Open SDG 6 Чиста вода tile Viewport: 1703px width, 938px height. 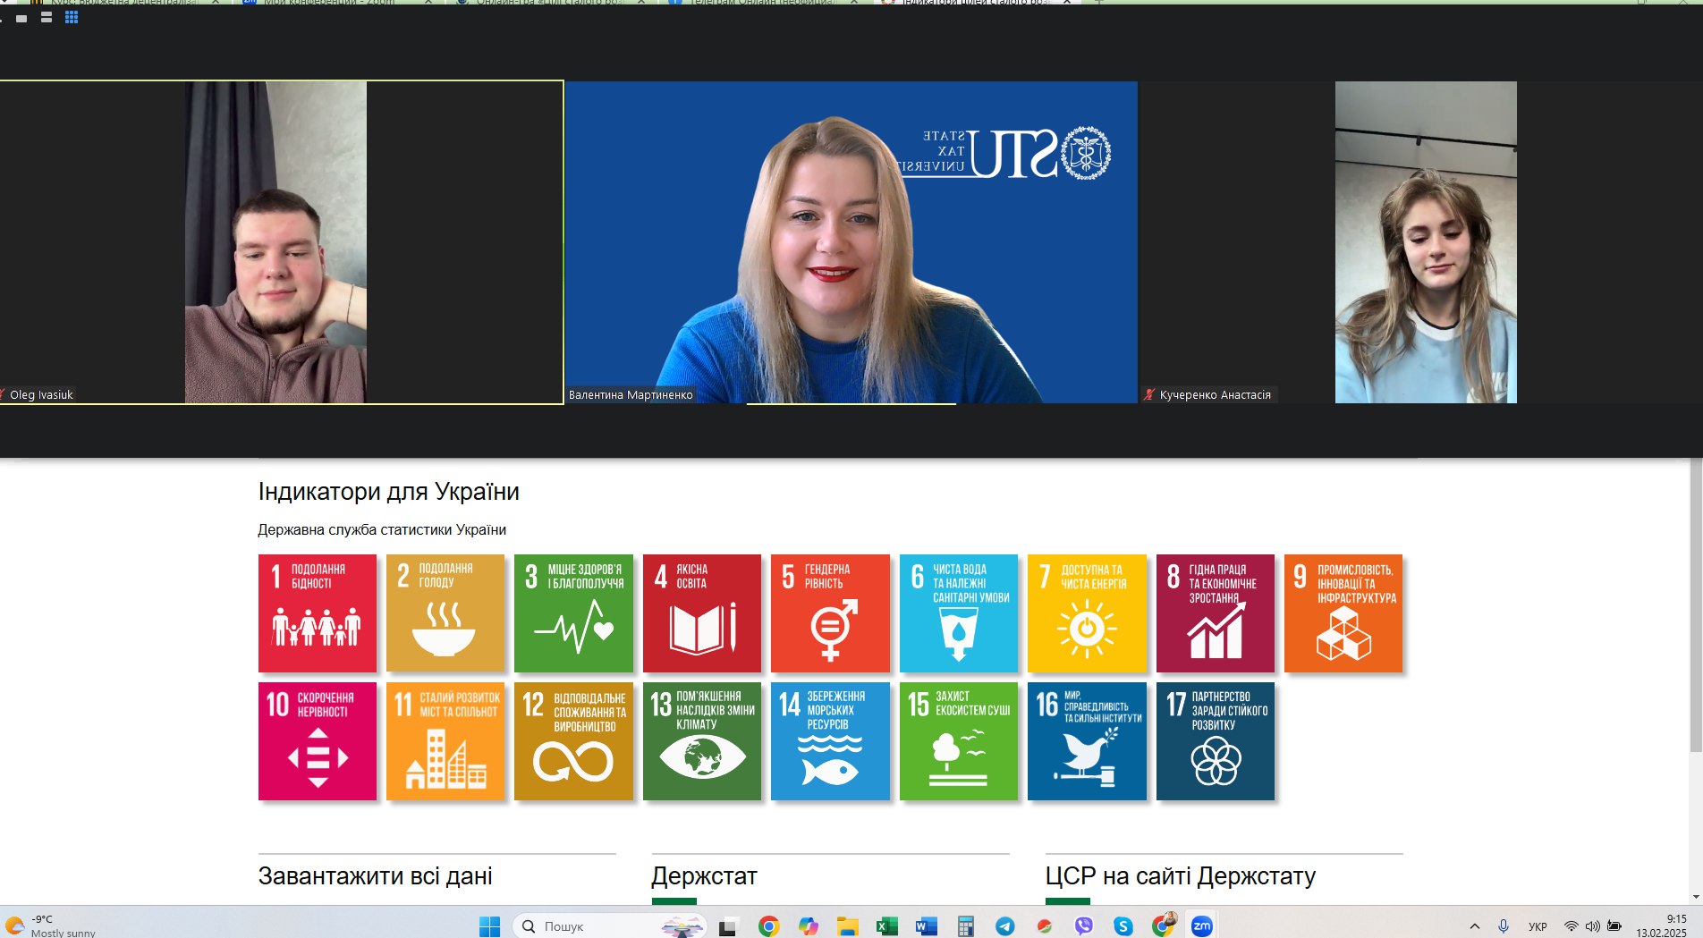pyautogui.click(x=958, y=613)
